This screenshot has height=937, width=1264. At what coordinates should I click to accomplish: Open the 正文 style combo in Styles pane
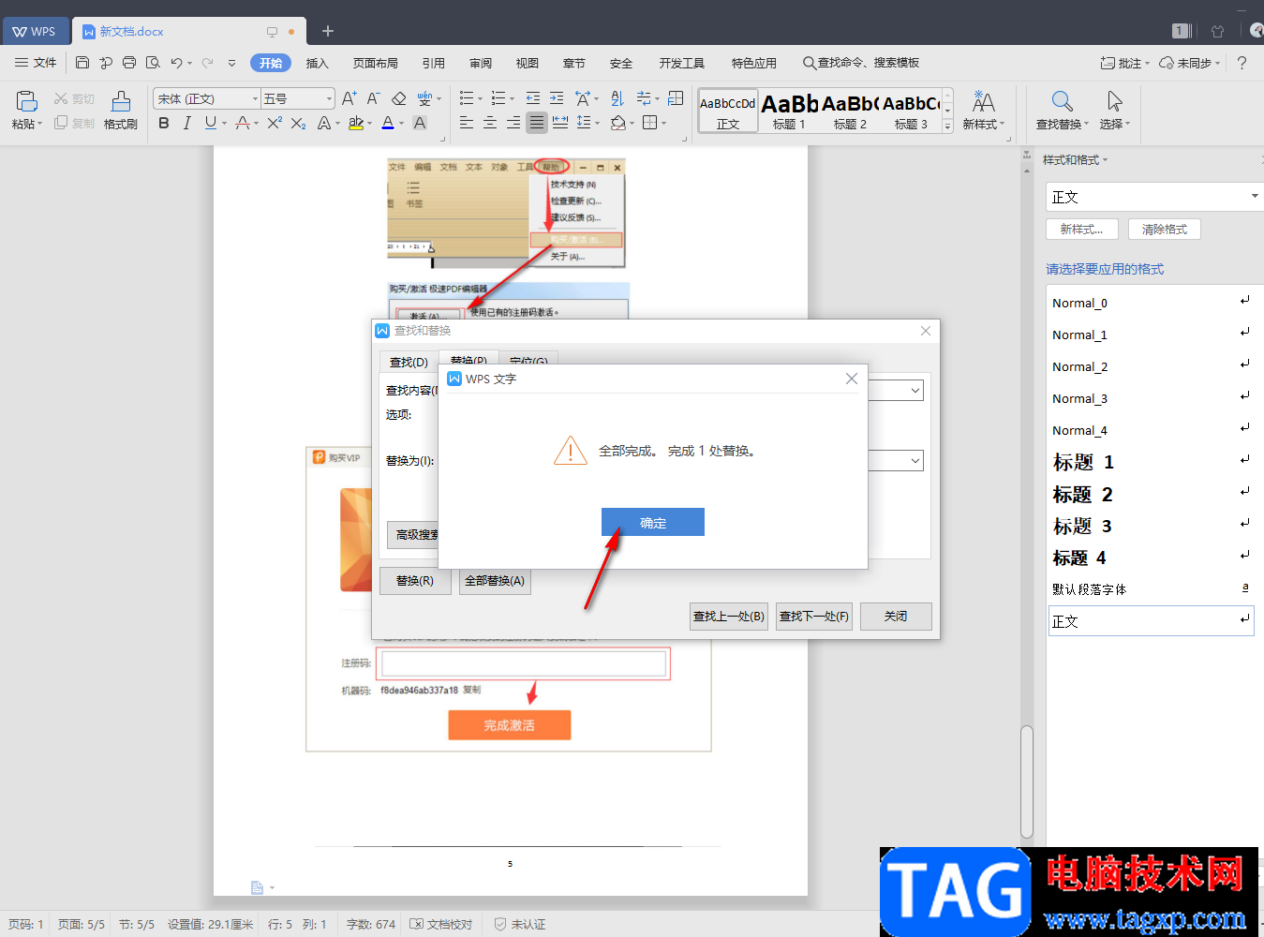click(x=1255, y=197)
